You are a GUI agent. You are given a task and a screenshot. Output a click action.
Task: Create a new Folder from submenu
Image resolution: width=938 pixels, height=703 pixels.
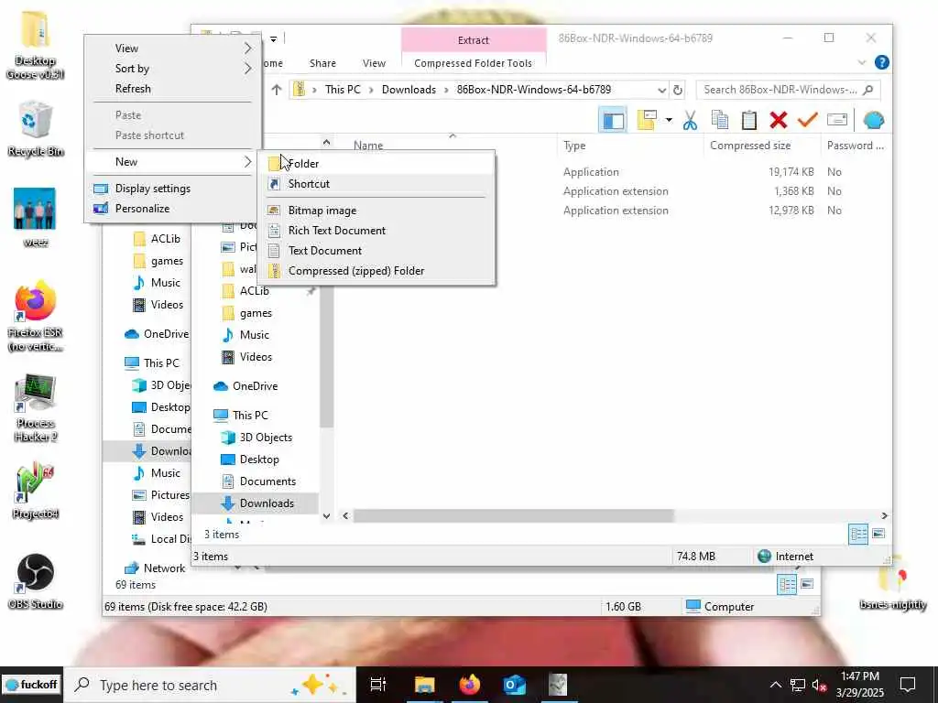point(376,164)
